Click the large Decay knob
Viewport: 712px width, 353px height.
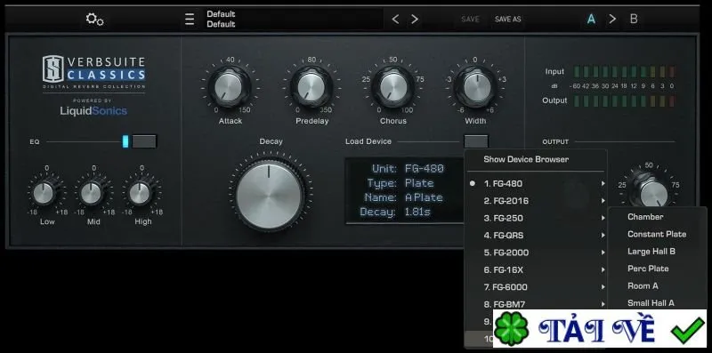tap(270, 196)
